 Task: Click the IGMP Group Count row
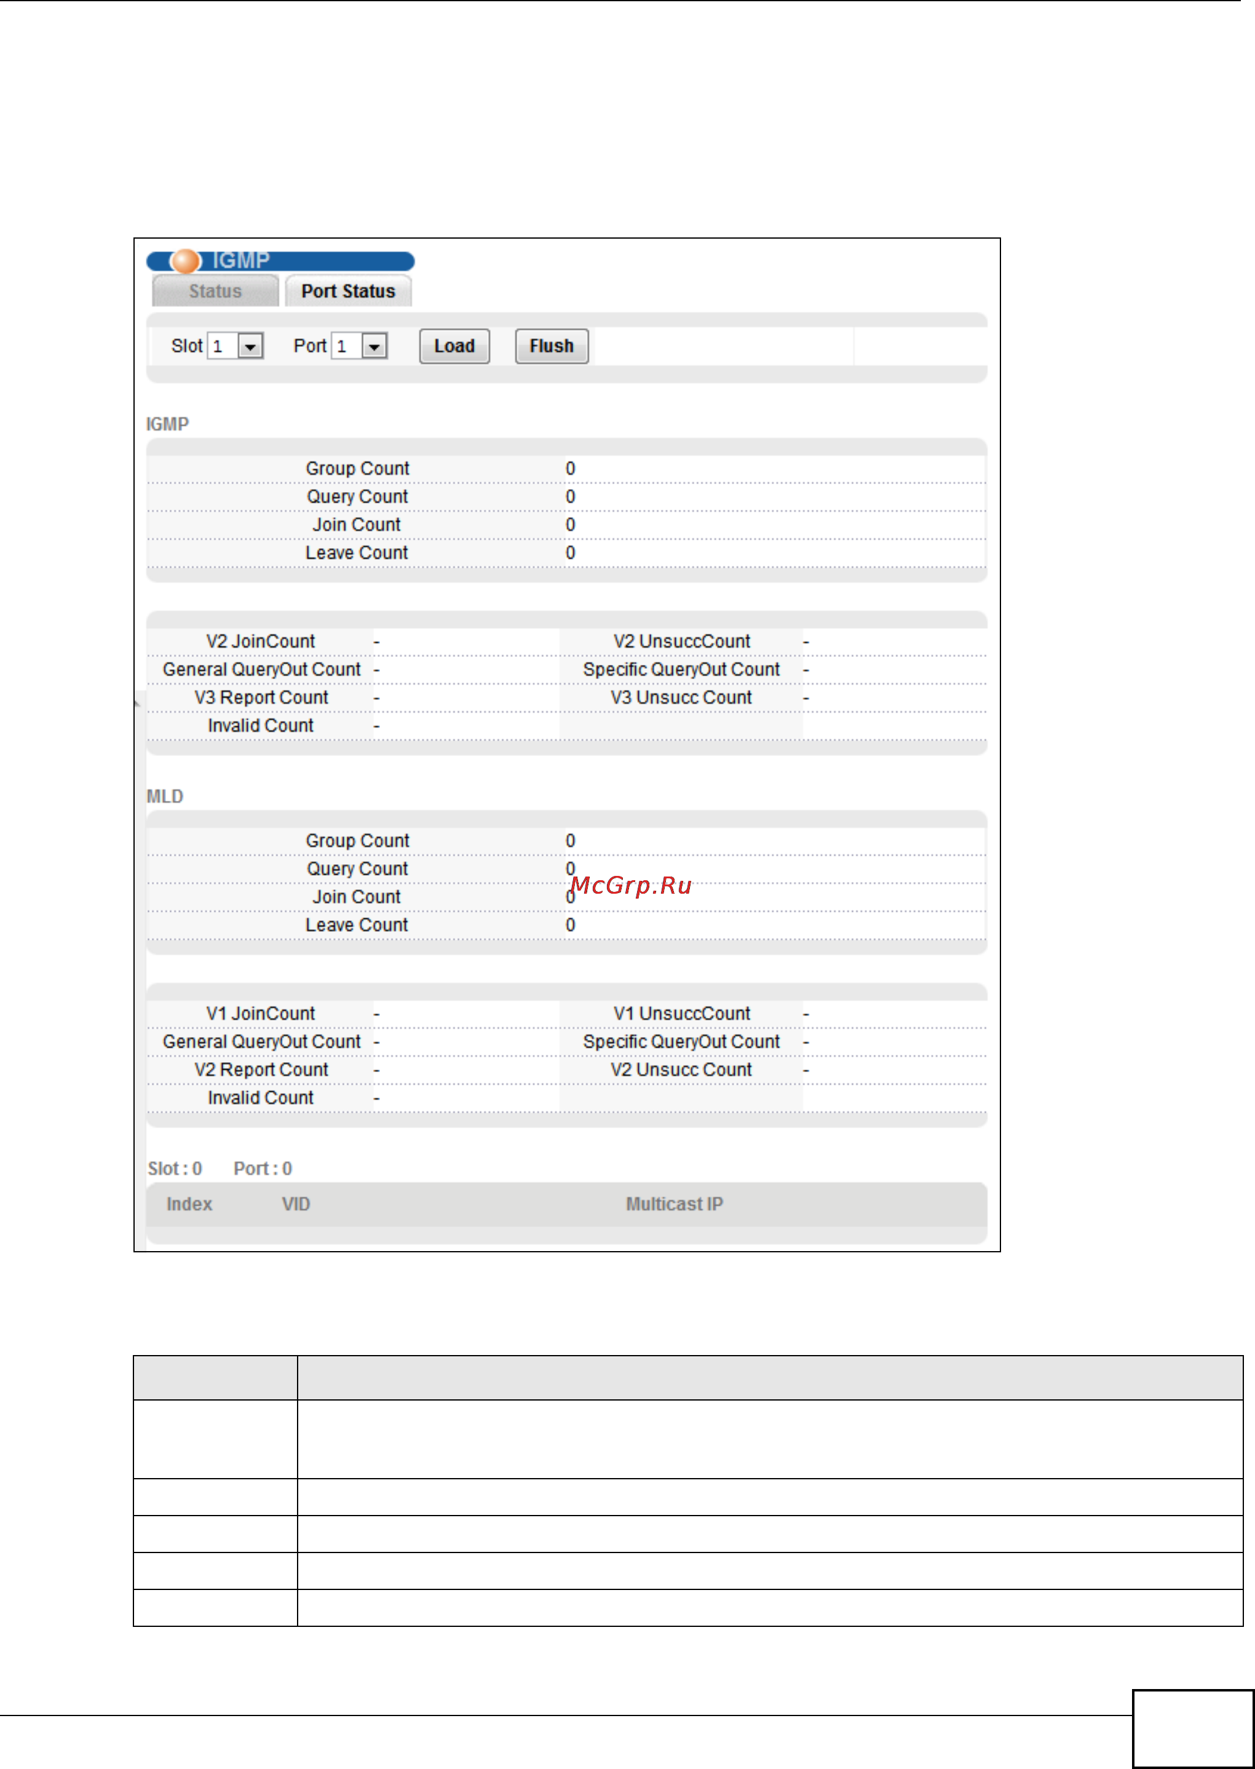click(x=357, y=469)
